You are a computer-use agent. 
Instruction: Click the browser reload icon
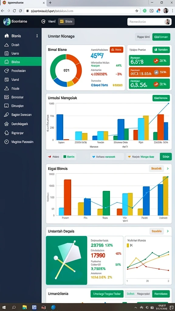pyautogui.click(x=14, y=11)
